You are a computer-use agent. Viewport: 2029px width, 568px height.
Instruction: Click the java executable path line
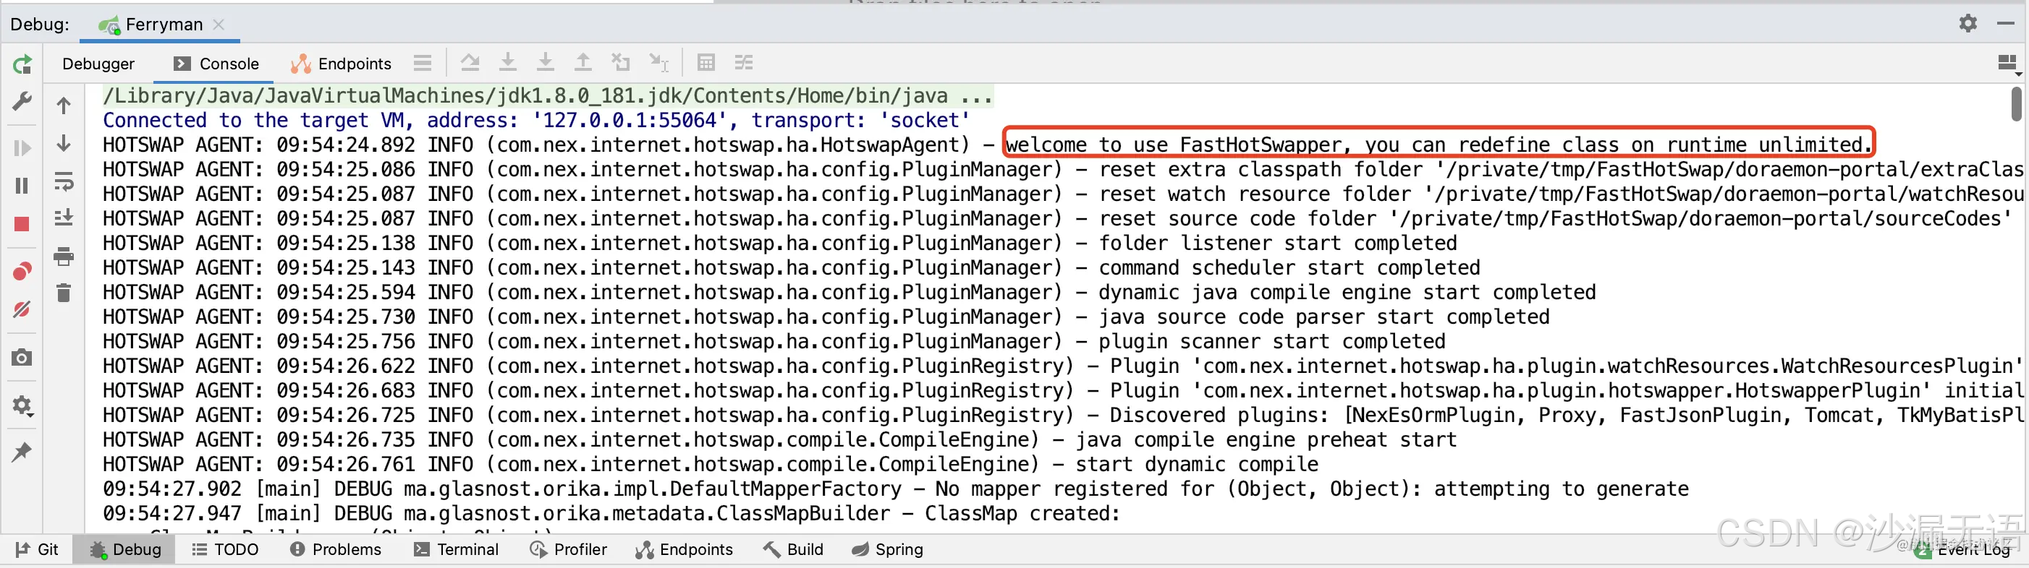pos(548,96)
